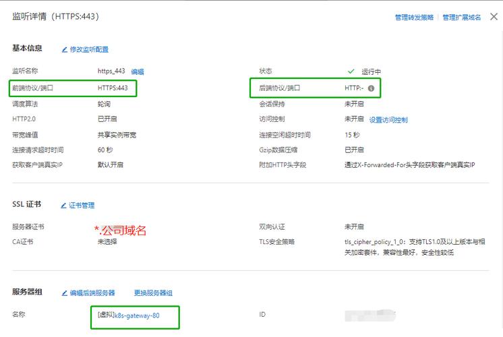Select scheduling algorithm value 轮询
The image size is (503, 337).
[x=104, y=104]
